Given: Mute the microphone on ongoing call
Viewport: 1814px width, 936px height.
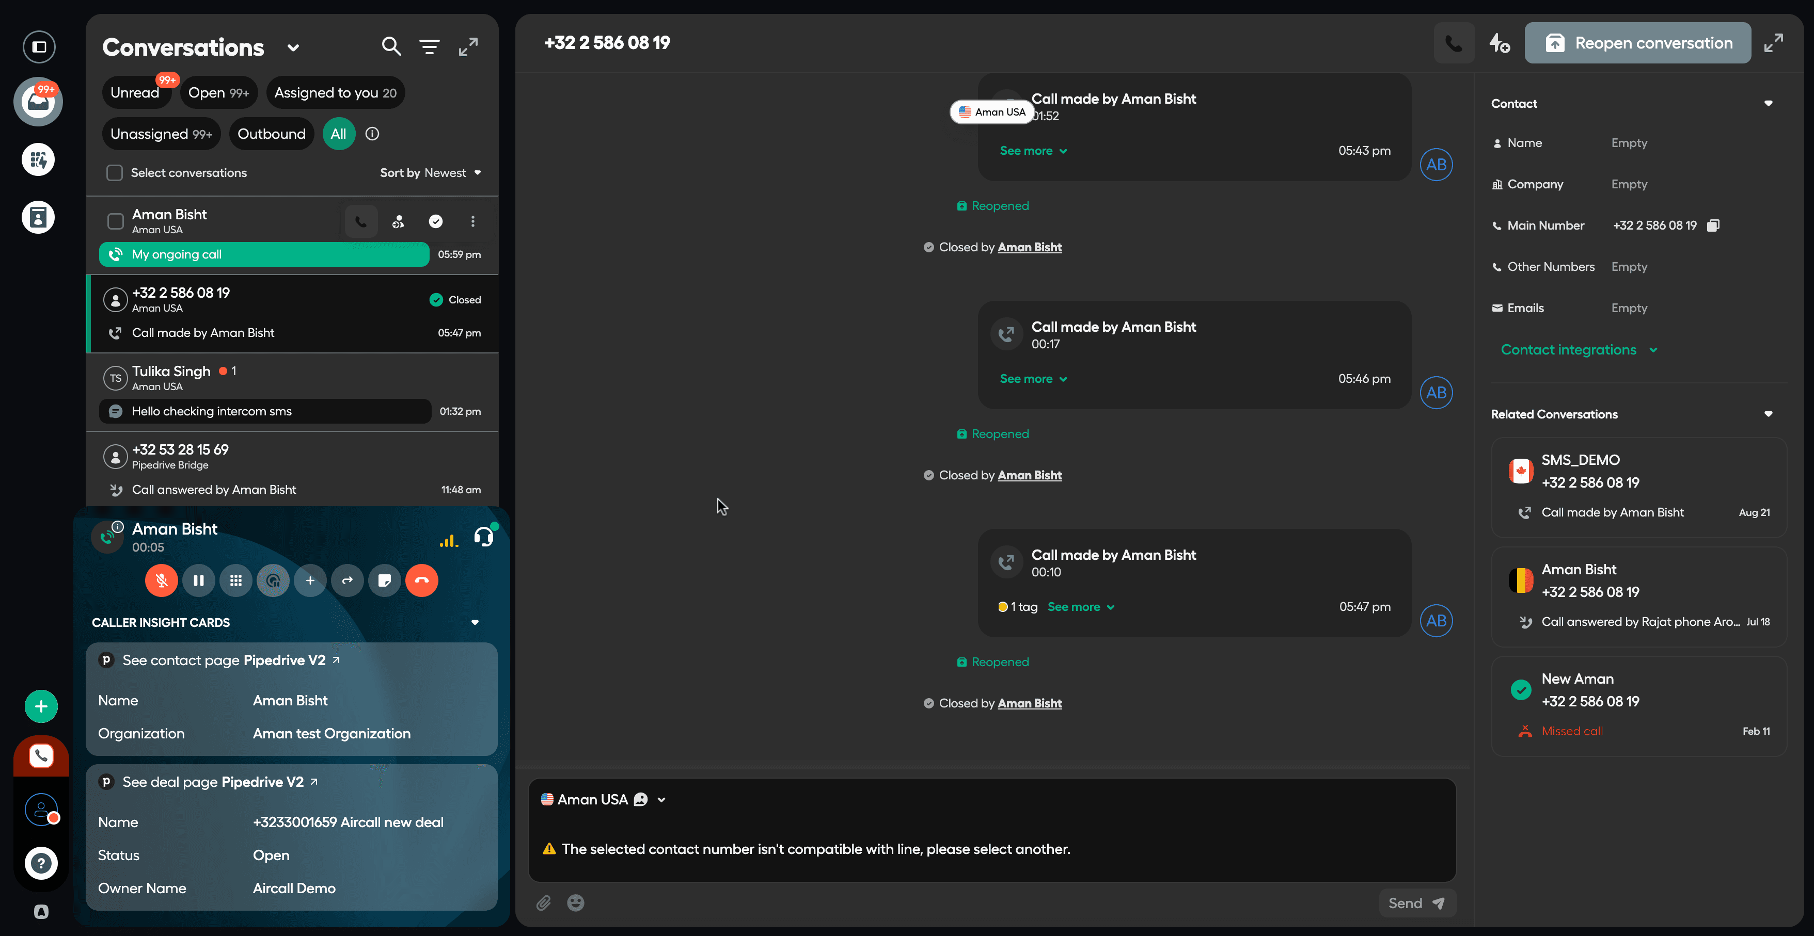Looking at the screenshot, I should [161, 580].
